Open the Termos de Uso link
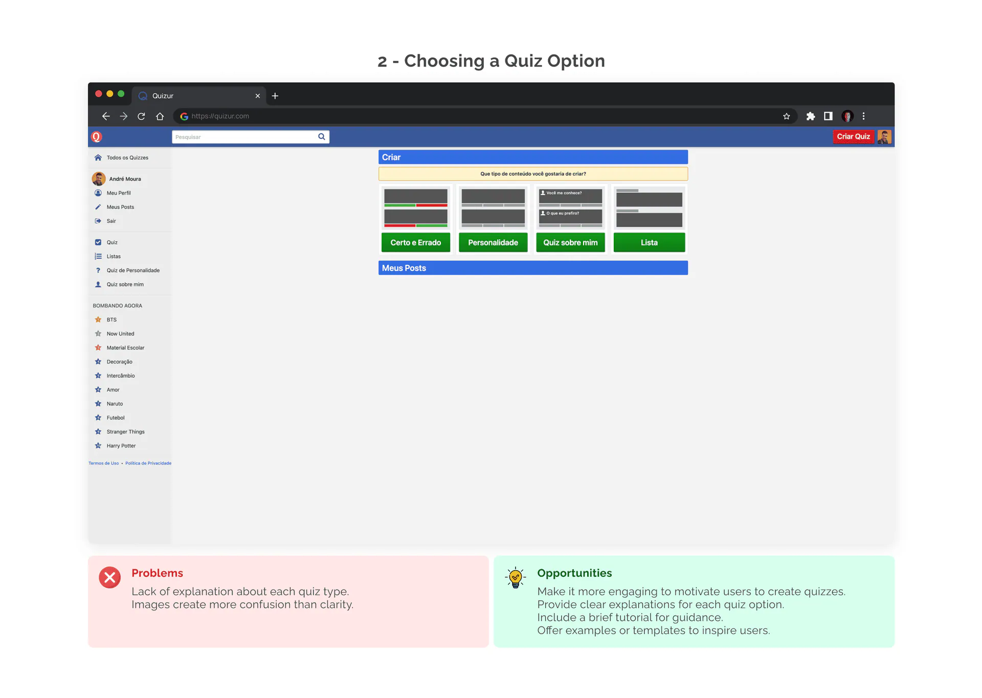The height and width of the screenshot is (698, 982). [104, 463]
